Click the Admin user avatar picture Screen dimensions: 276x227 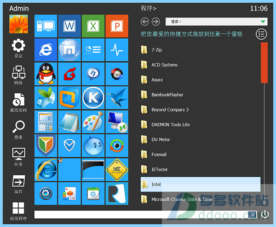pyautogui.click(x=19, y=24)
